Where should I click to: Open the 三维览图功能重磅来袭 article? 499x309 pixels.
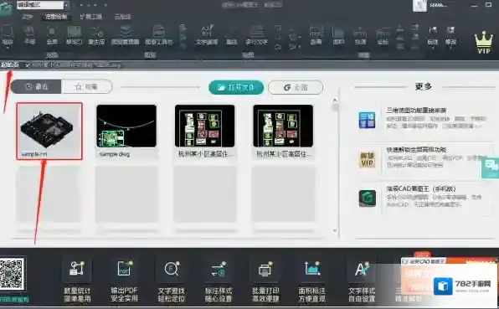coord(416,111)
